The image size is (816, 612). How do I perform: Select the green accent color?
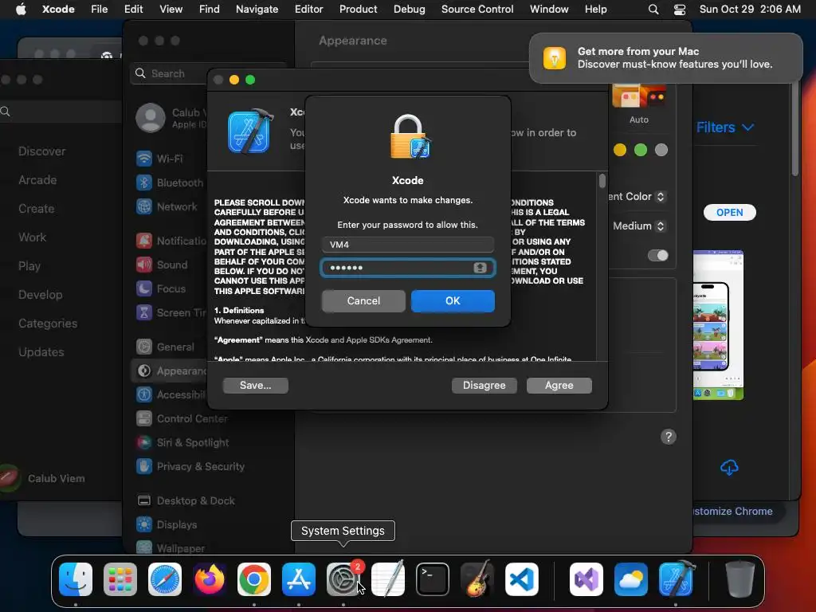click(x=641, y=150)
